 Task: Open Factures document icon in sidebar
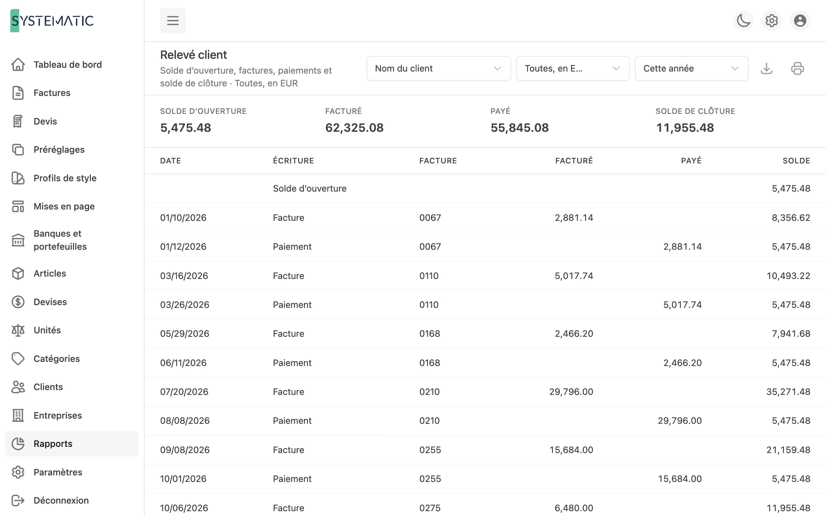click(18, 93)
